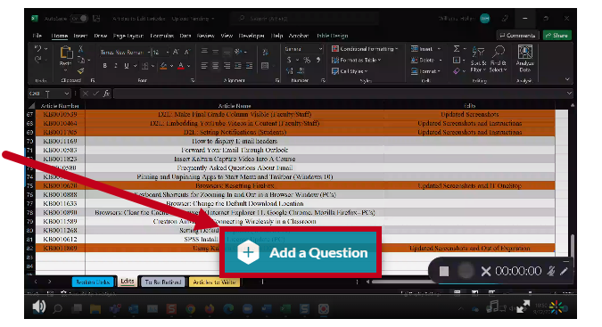Click the Search box in title bar
The height and width of the screenshot is (327, 602).
tap(305, 19)
